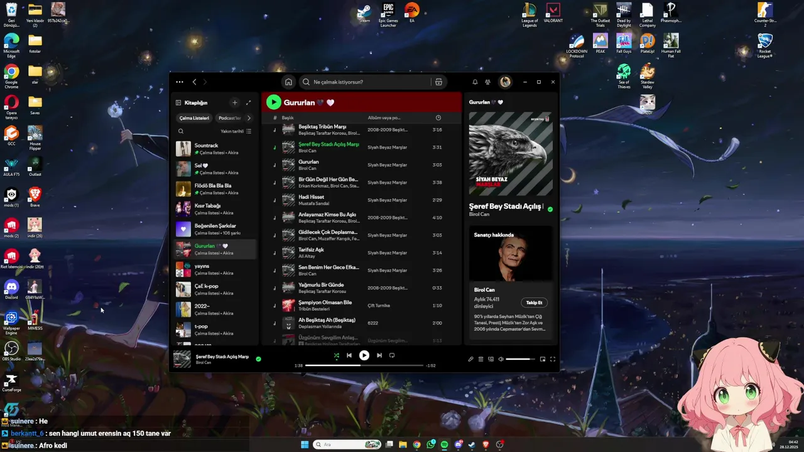
Task: Click the now-playing bar cover thumbnail
Action: (x=182, y=359)
